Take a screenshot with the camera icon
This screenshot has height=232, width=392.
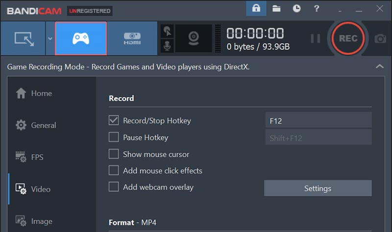(x=380, y=39)
